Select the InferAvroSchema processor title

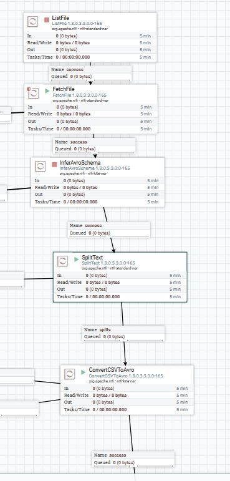point(80,163)
